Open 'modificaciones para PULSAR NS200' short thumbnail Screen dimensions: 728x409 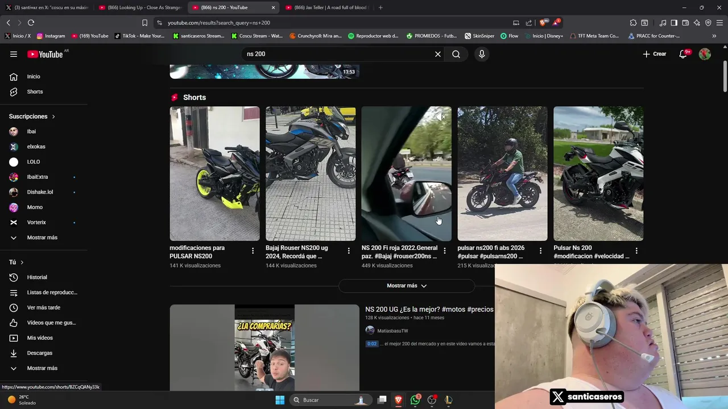point(214,174)
